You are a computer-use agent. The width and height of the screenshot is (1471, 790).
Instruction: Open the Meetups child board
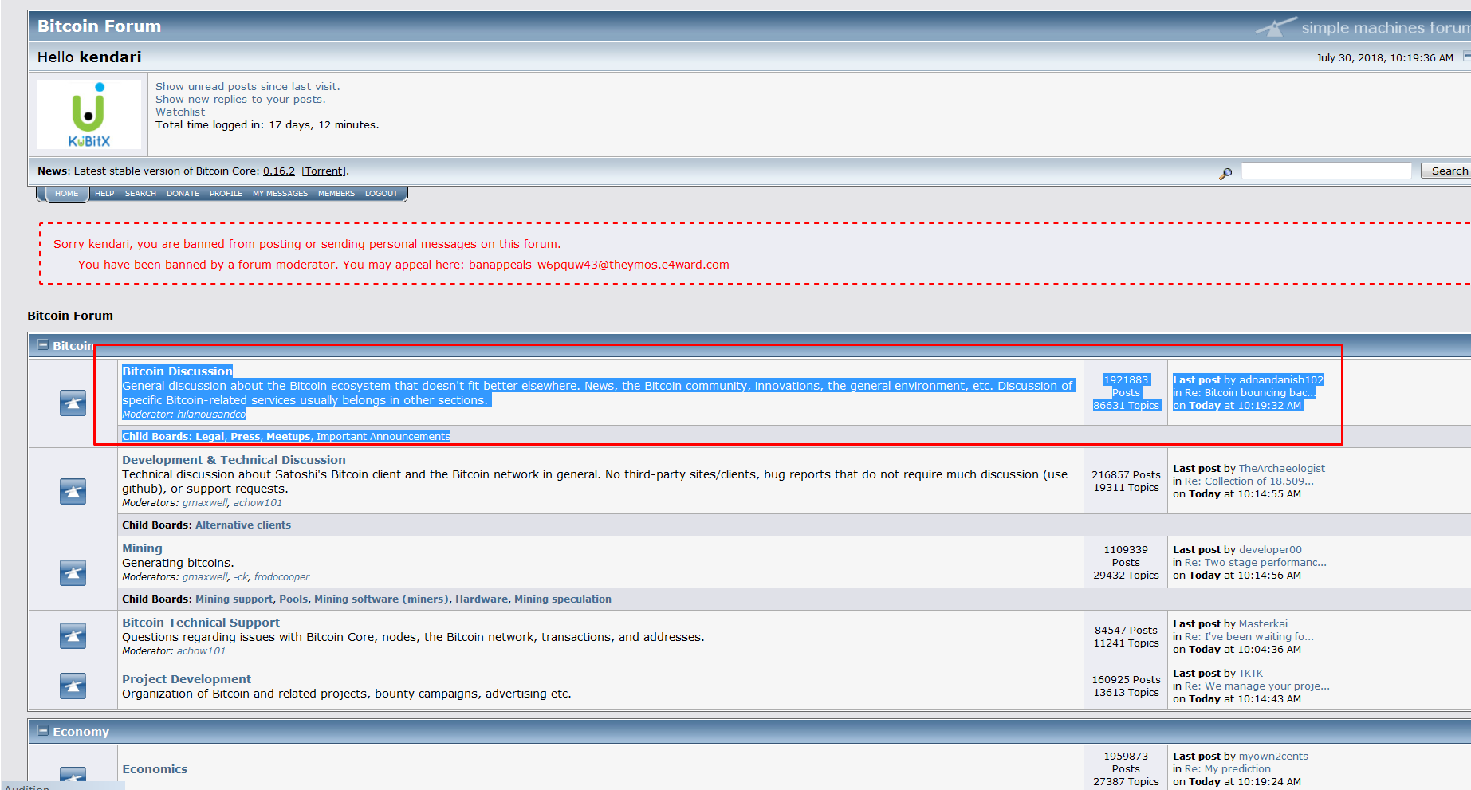click(x=289, y=436)
